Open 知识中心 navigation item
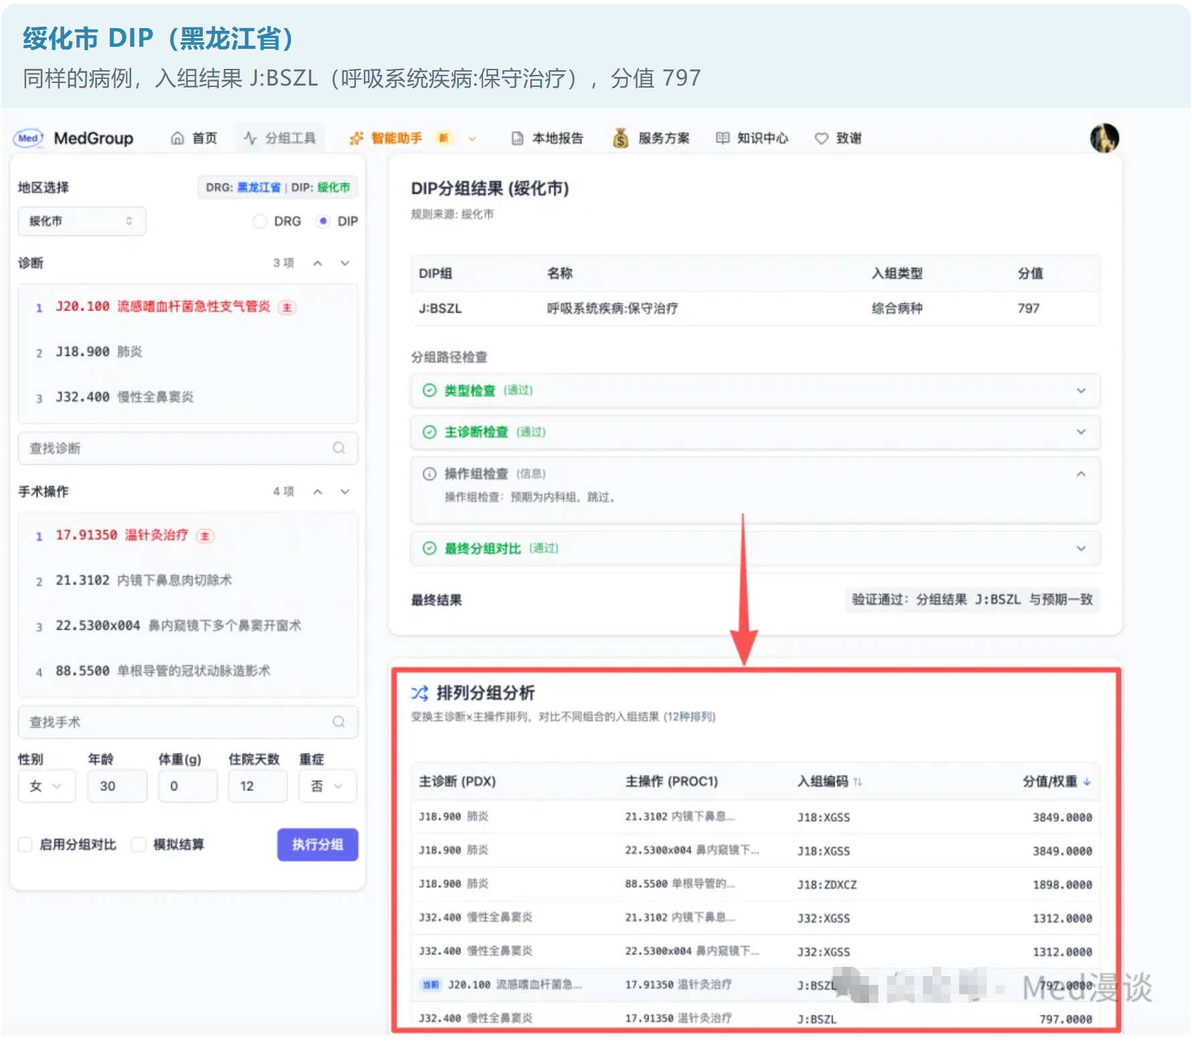The width and height of the screenshot is (1192, 1041). [753, 138]
